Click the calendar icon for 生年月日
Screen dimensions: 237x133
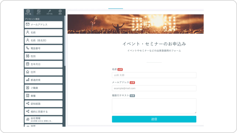(x=28, y=64)
